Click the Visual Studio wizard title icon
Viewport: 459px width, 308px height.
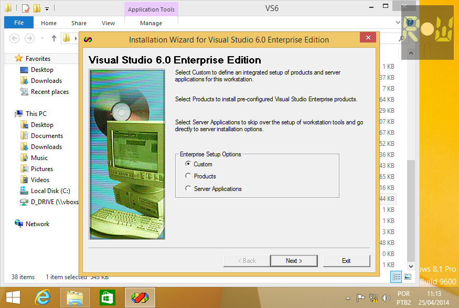pos(88,39)
